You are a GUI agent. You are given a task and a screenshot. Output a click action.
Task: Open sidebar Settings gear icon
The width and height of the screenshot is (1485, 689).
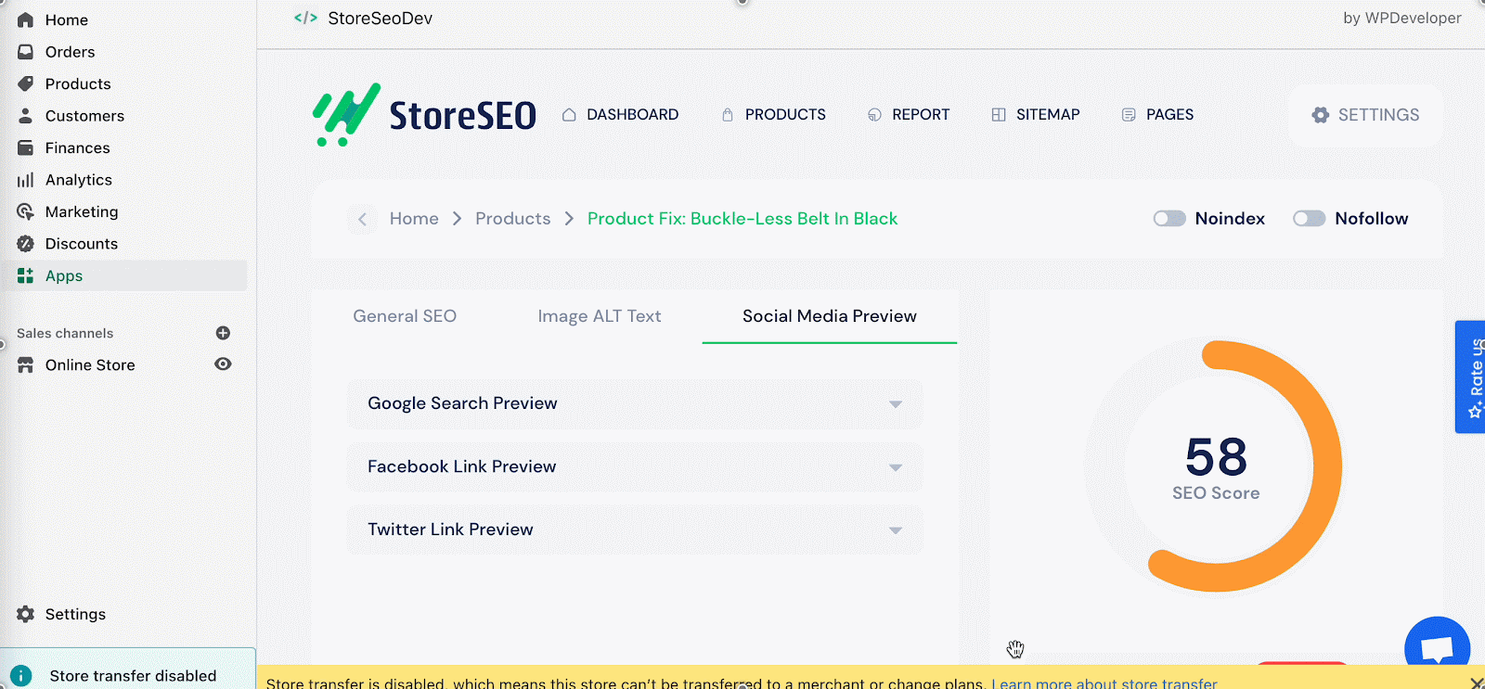click(25, 614)
